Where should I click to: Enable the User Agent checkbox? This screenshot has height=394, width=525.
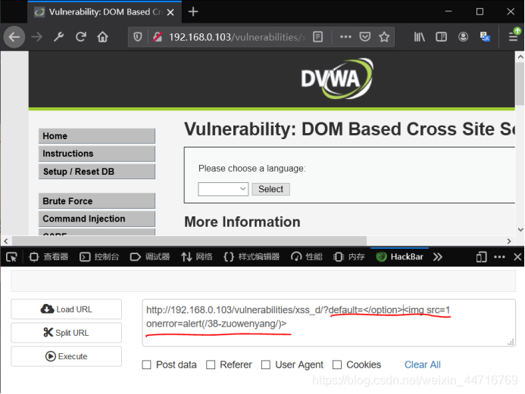(x=266, y=365)
